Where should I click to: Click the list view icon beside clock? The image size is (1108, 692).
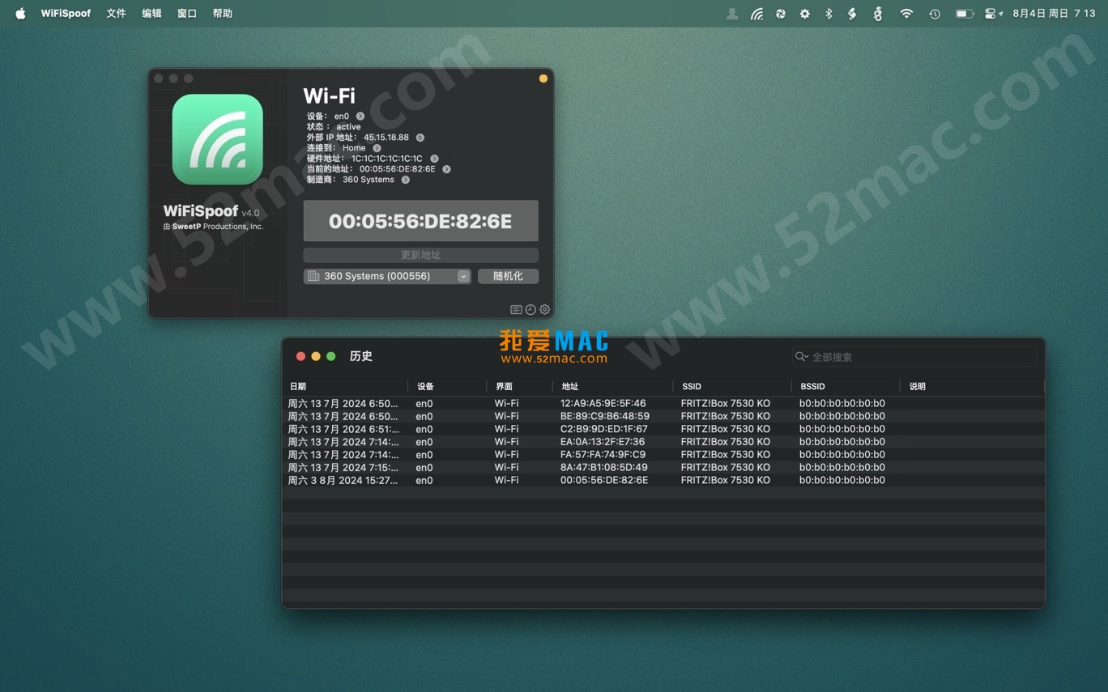[x=516, y=309]
